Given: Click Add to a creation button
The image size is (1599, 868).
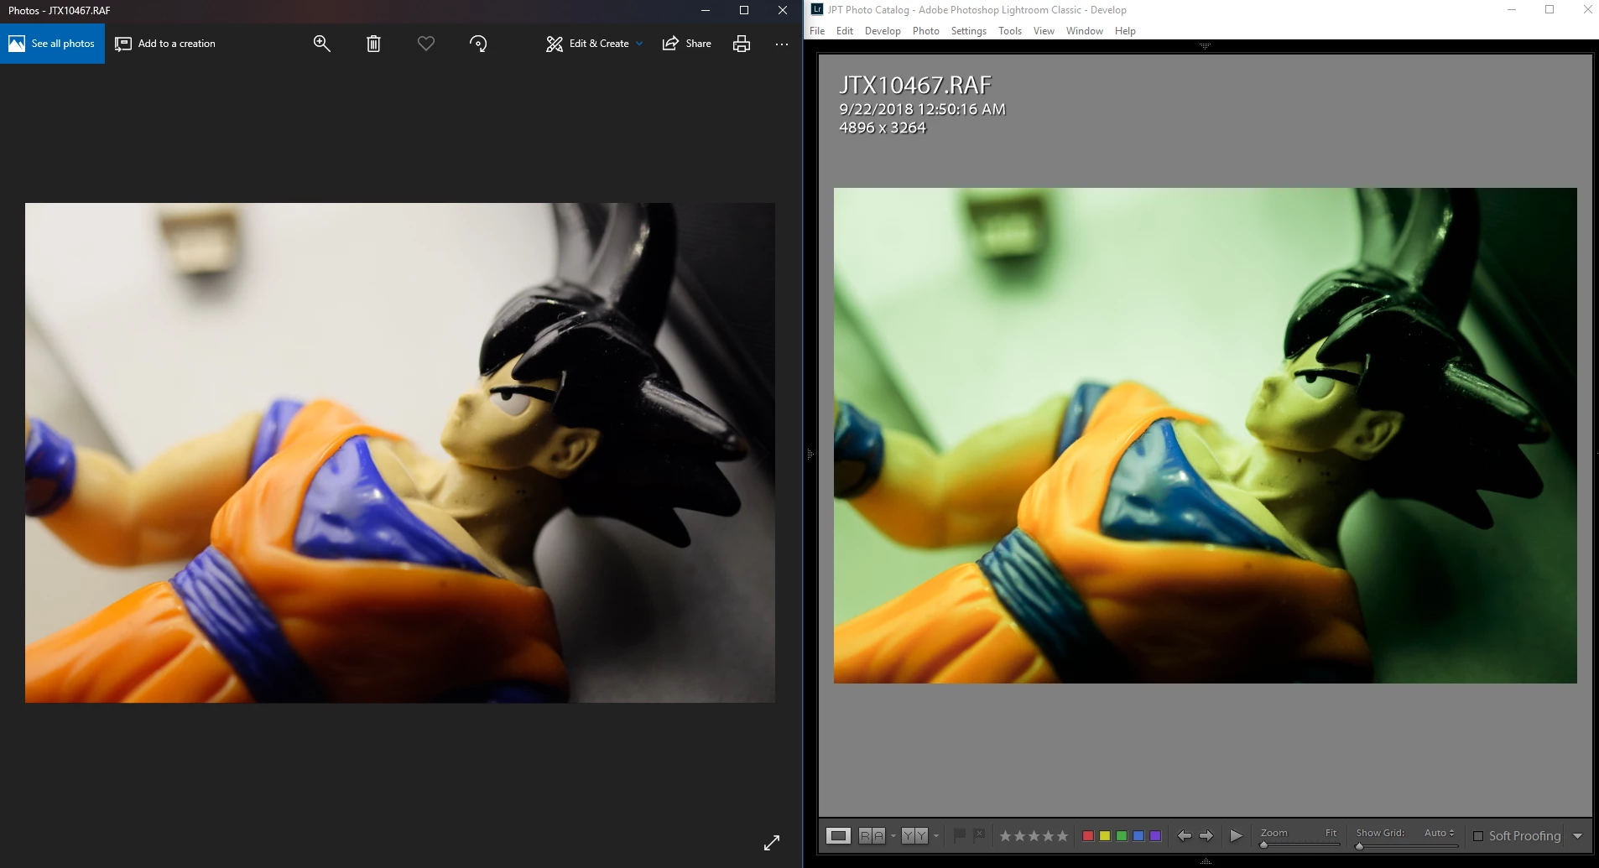Looking at the screenshot, I should coord(165,44).
